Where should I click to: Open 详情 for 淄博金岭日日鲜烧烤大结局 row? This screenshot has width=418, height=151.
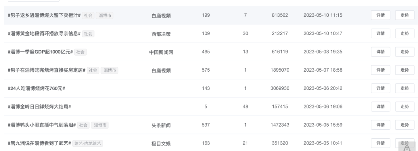click(x=380, y=106)
